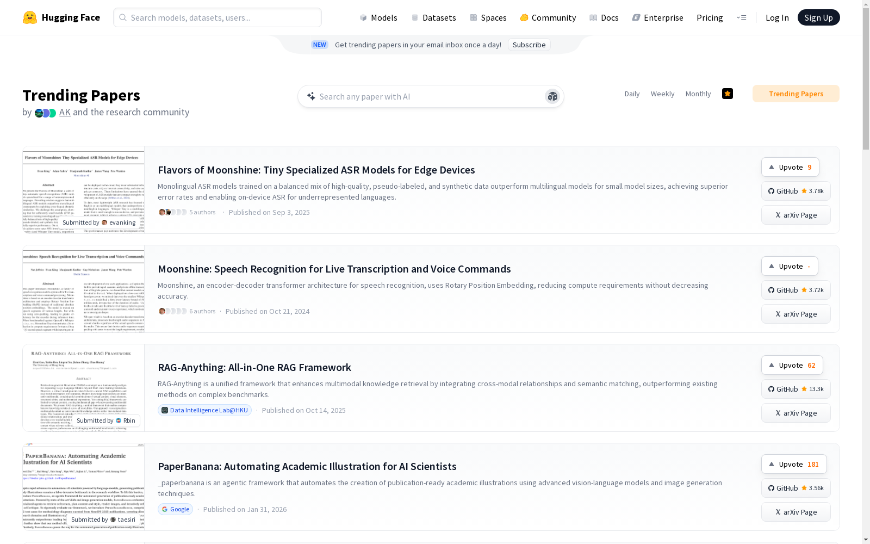Image resolution: width=870 pixels, height=544 pixels.
Task: Click the Google organization tag
Action: coord(175,509)
